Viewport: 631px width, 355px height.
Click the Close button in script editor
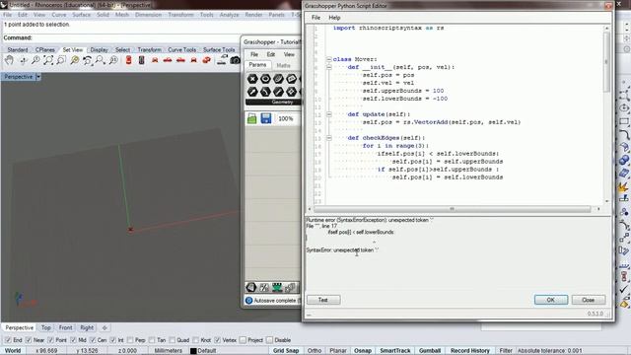(x=589, y=300)
